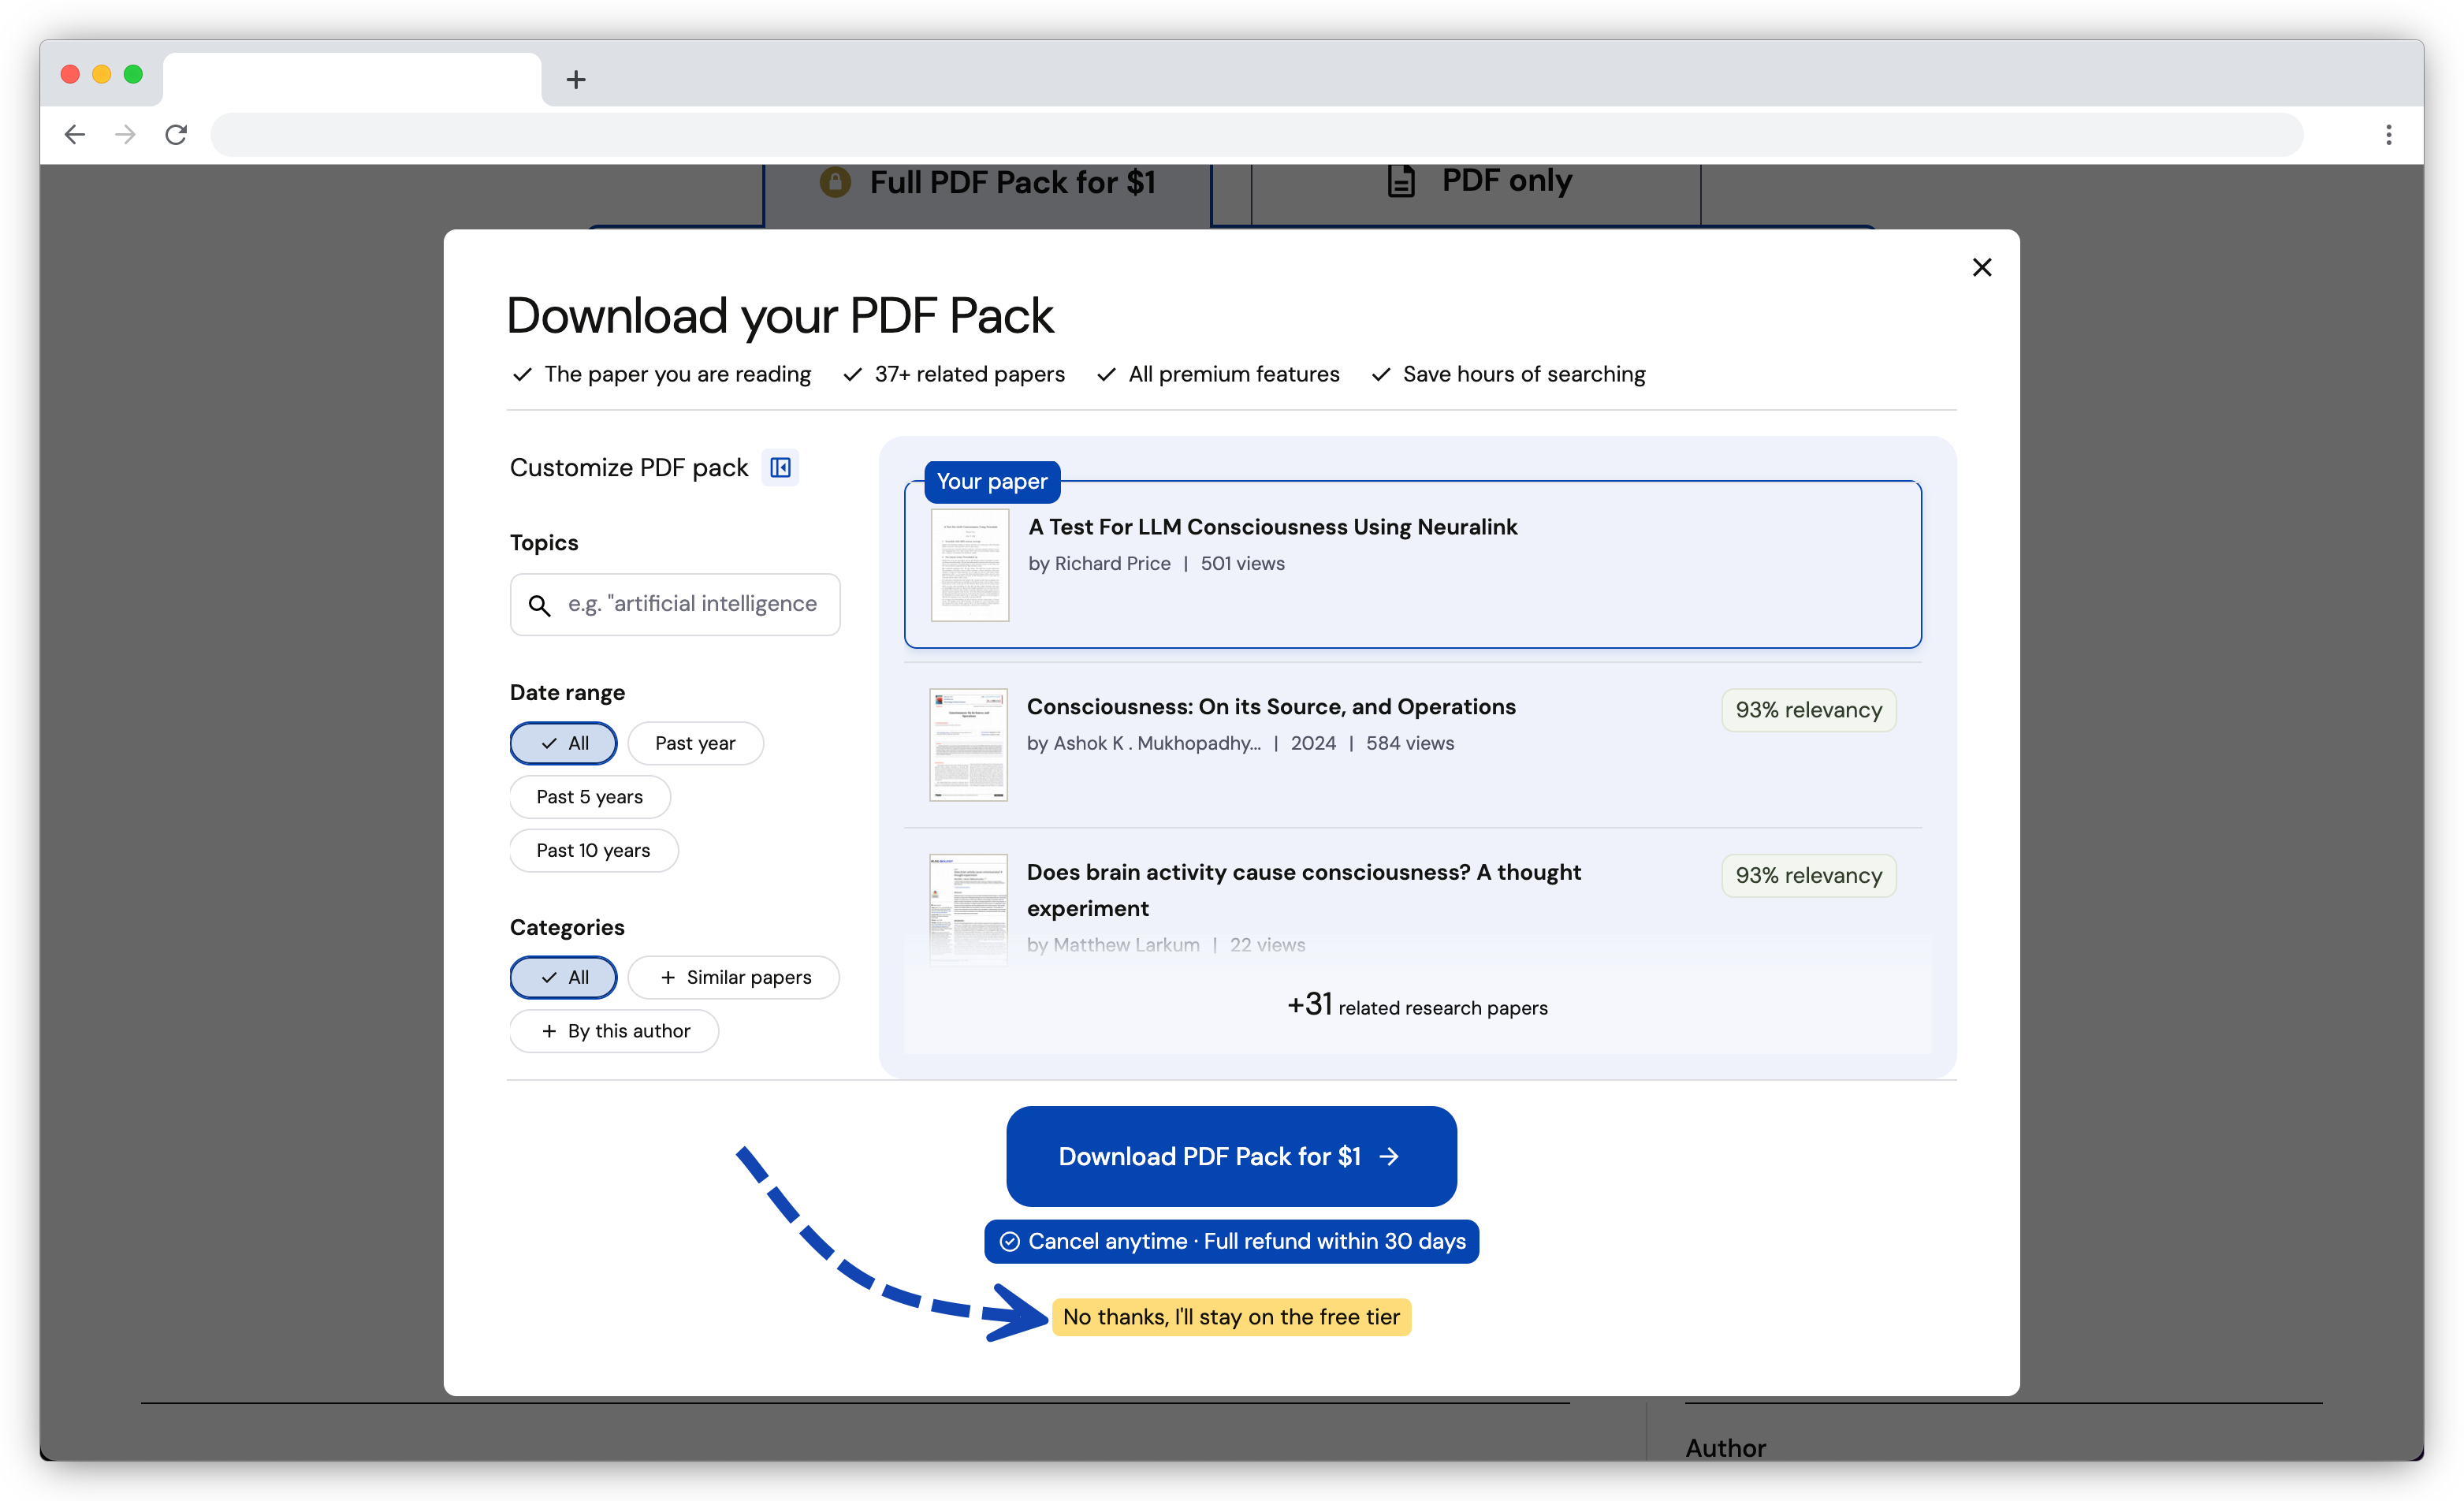Viewport: 2464px width, 1501px height.
Task: Click the lock icon on Full PDF Pack
Action: 835,182
